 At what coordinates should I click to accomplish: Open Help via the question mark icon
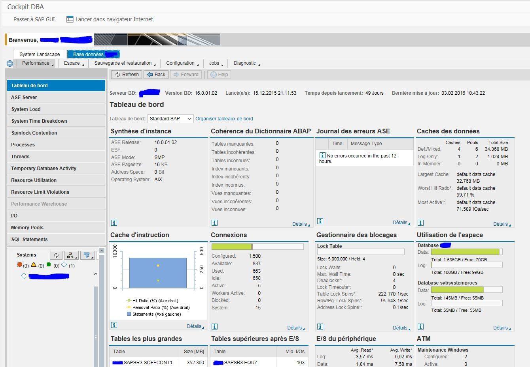(x=219, y=74)
